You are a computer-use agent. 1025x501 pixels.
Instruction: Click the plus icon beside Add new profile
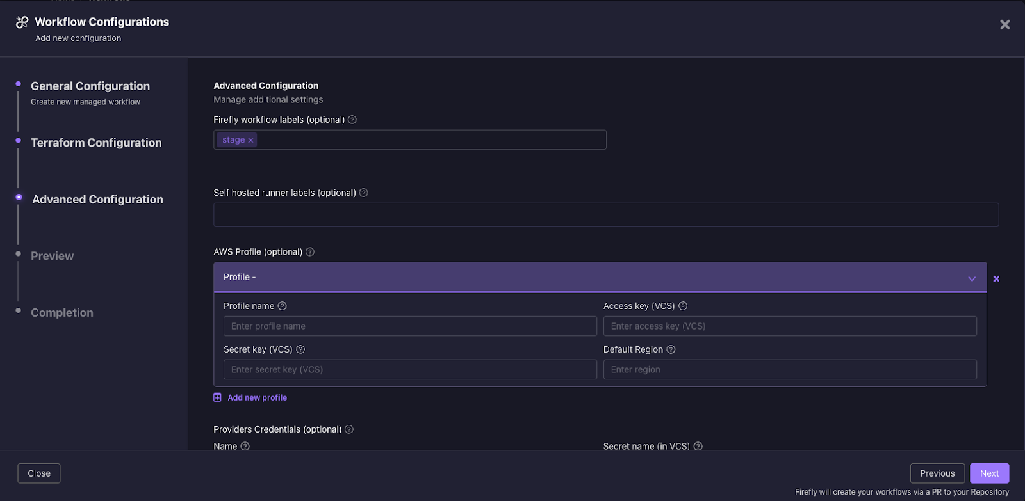pyautogui.click(x=217, y=397)
